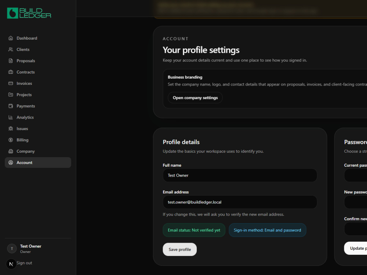
Task: Click the Full name input field
Action: [x=240, y=176]
